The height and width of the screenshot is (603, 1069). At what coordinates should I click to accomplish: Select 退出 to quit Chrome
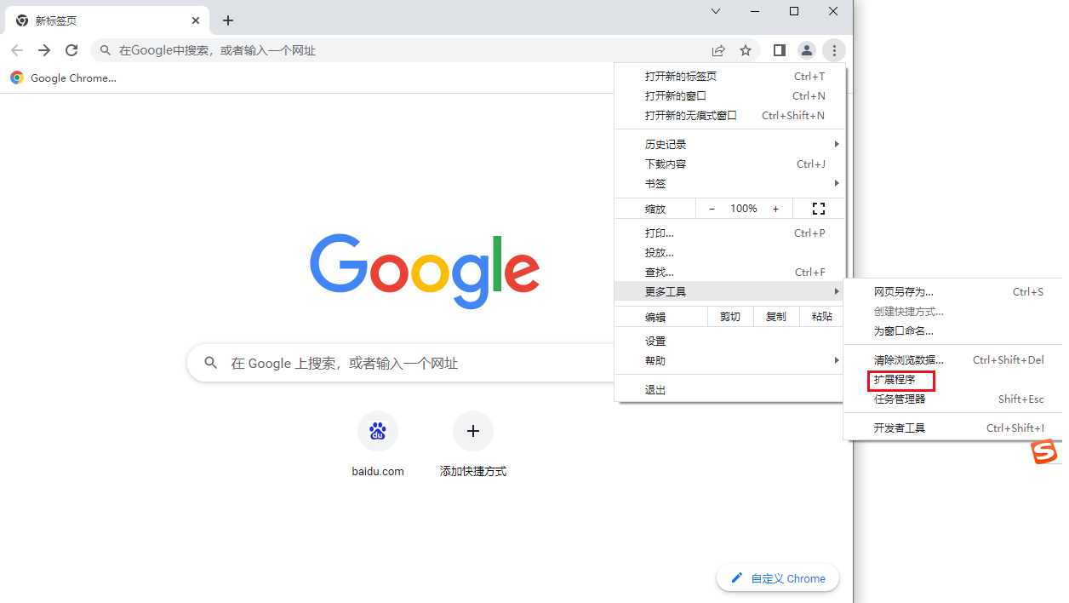click(730, 389)
